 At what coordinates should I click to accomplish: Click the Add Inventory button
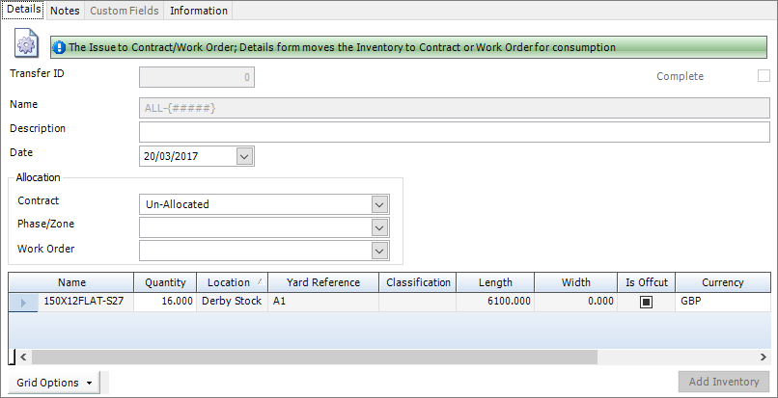coord(724,382)
